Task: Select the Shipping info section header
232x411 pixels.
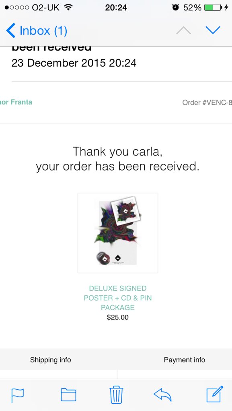Action: point(50,360)
